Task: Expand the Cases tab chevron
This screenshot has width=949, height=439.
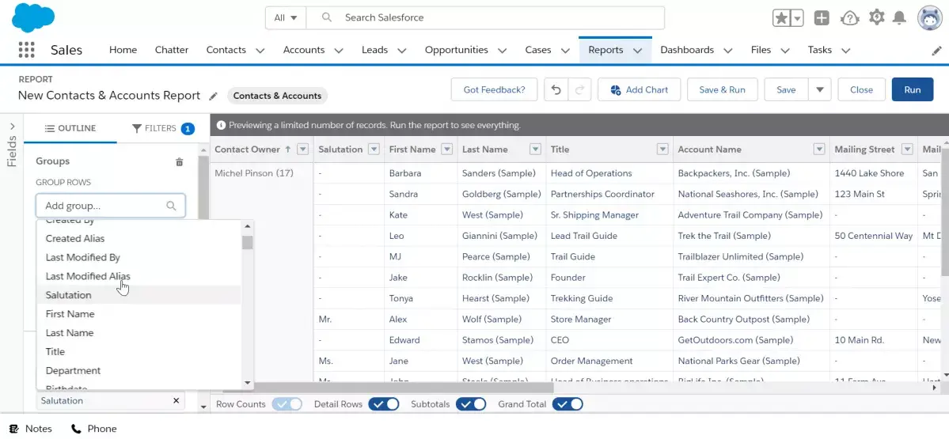Action: [x=565, y=51]
